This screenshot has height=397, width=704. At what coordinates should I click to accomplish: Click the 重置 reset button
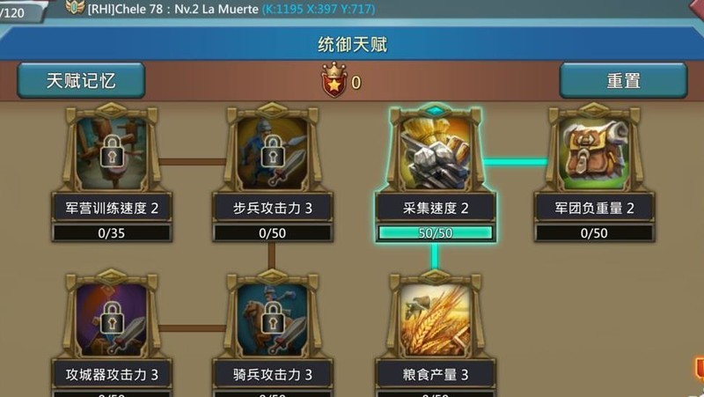pyautogui.click(x=623, y=81)
